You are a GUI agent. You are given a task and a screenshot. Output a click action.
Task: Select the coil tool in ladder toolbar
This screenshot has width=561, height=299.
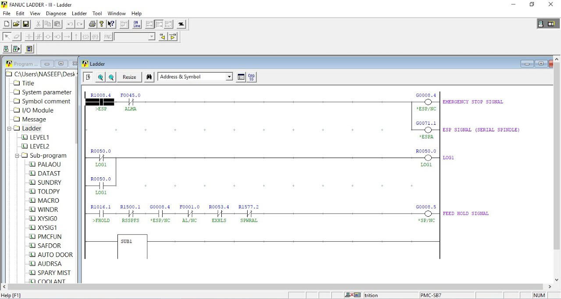(47, 36)
